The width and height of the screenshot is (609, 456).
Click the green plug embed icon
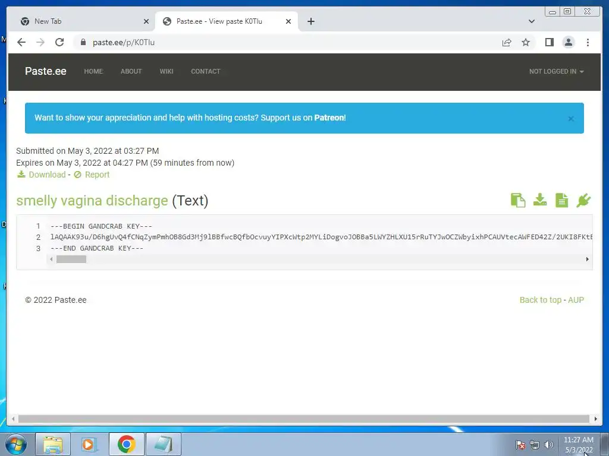tap(583, 200)
